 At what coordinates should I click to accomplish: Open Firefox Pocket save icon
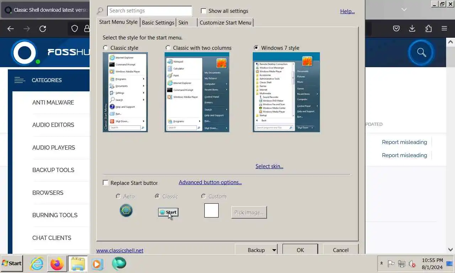(x=396, y=28)
